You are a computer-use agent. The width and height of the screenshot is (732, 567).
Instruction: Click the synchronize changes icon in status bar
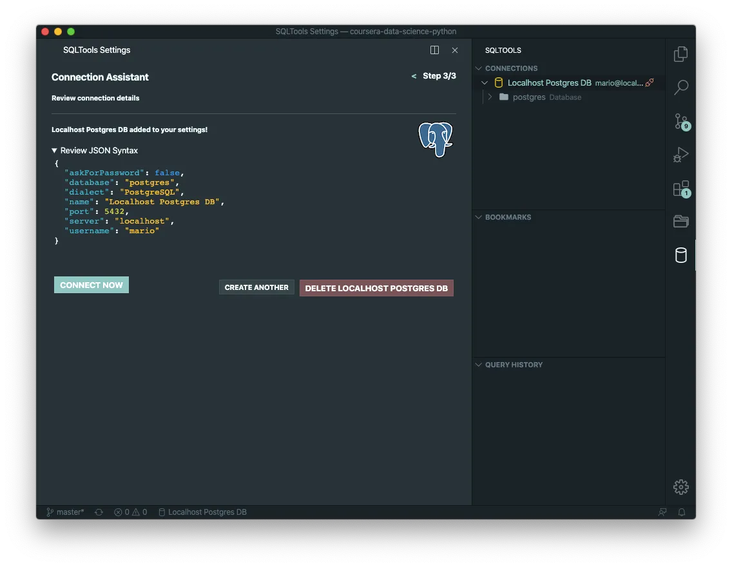99,512
